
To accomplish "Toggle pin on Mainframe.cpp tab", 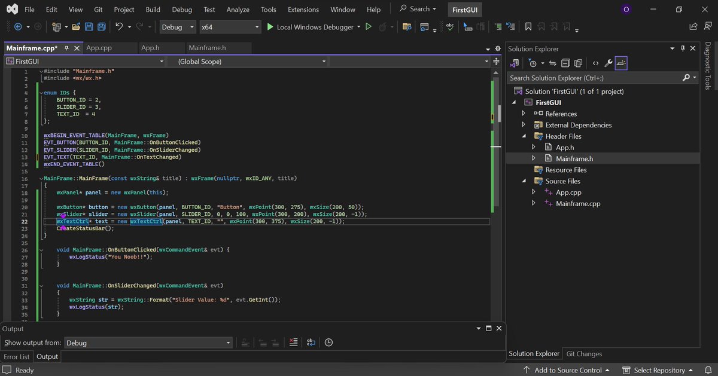I will (x=66, y=48).
